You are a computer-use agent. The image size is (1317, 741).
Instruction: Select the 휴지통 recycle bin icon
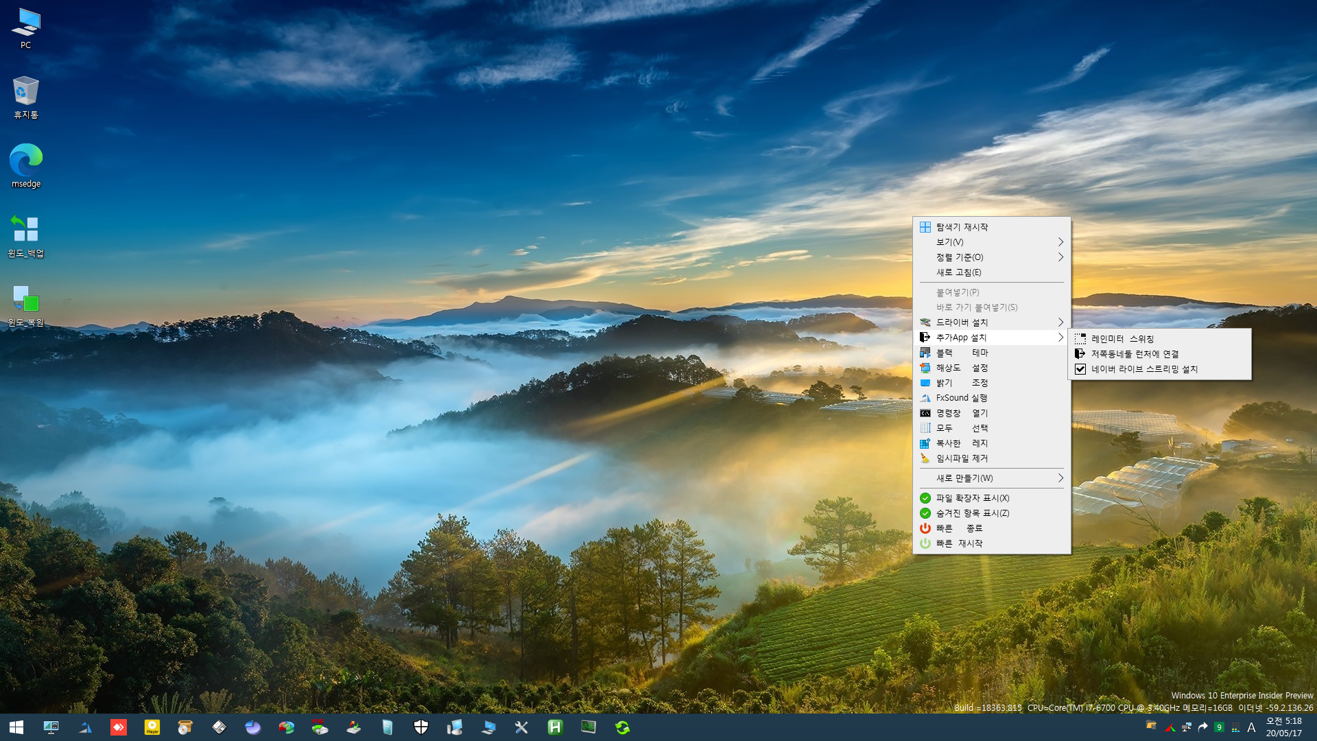pos(26,97)
